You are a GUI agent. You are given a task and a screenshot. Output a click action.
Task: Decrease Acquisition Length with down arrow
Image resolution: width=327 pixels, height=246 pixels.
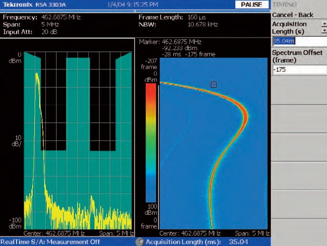pos(324,30)
